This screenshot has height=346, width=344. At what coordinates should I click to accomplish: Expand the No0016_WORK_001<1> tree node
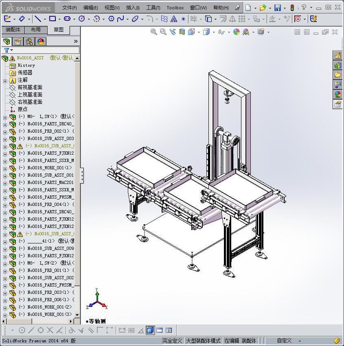point(5,169)
